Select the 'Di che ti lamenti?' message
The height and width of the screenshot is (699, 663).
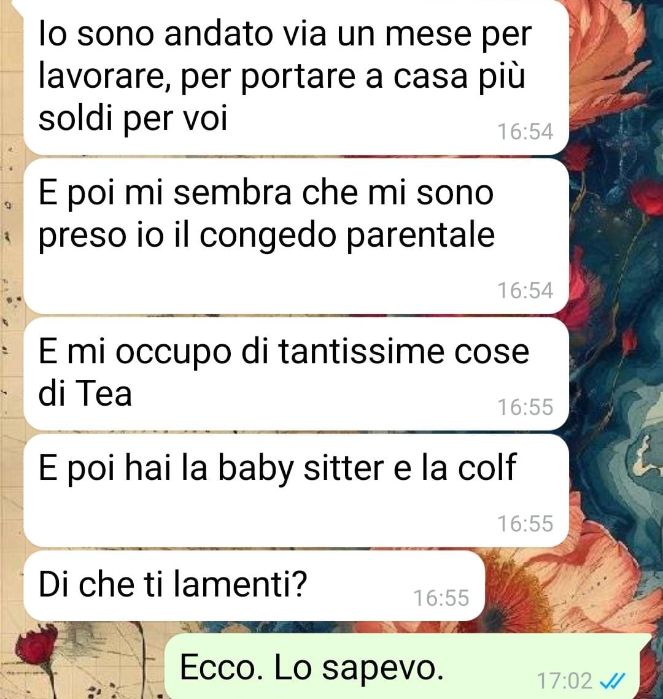254,585
